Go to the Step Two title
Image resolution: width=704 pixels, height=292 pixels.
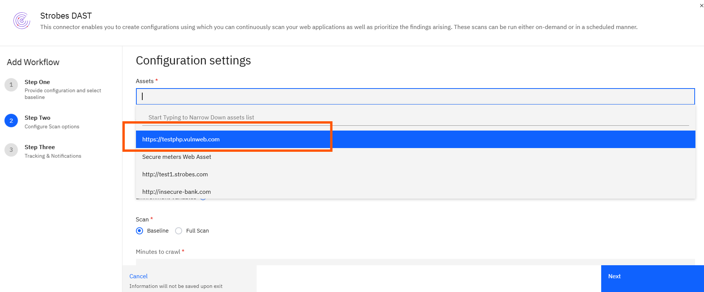pyautogui.click(x=37, y=118)
